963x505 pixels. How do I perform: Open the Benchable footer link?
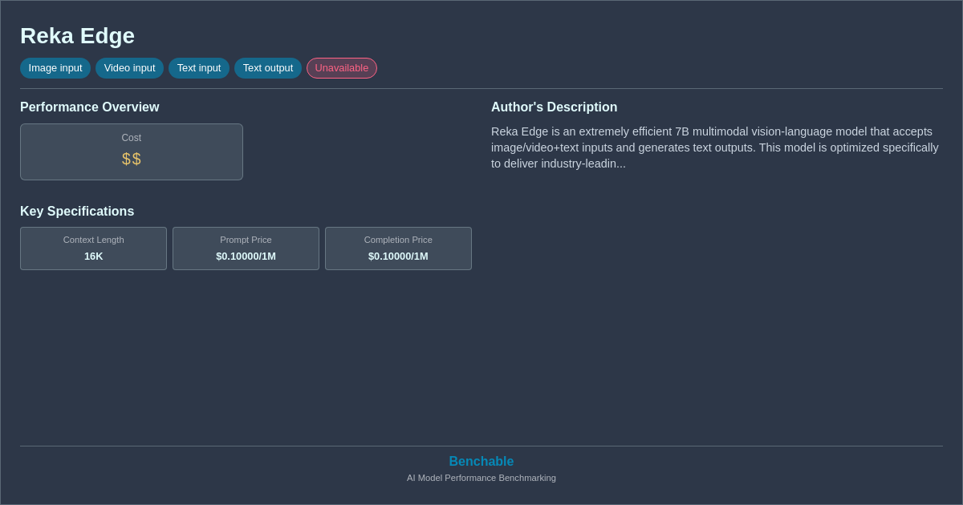[x=481, y=462]
